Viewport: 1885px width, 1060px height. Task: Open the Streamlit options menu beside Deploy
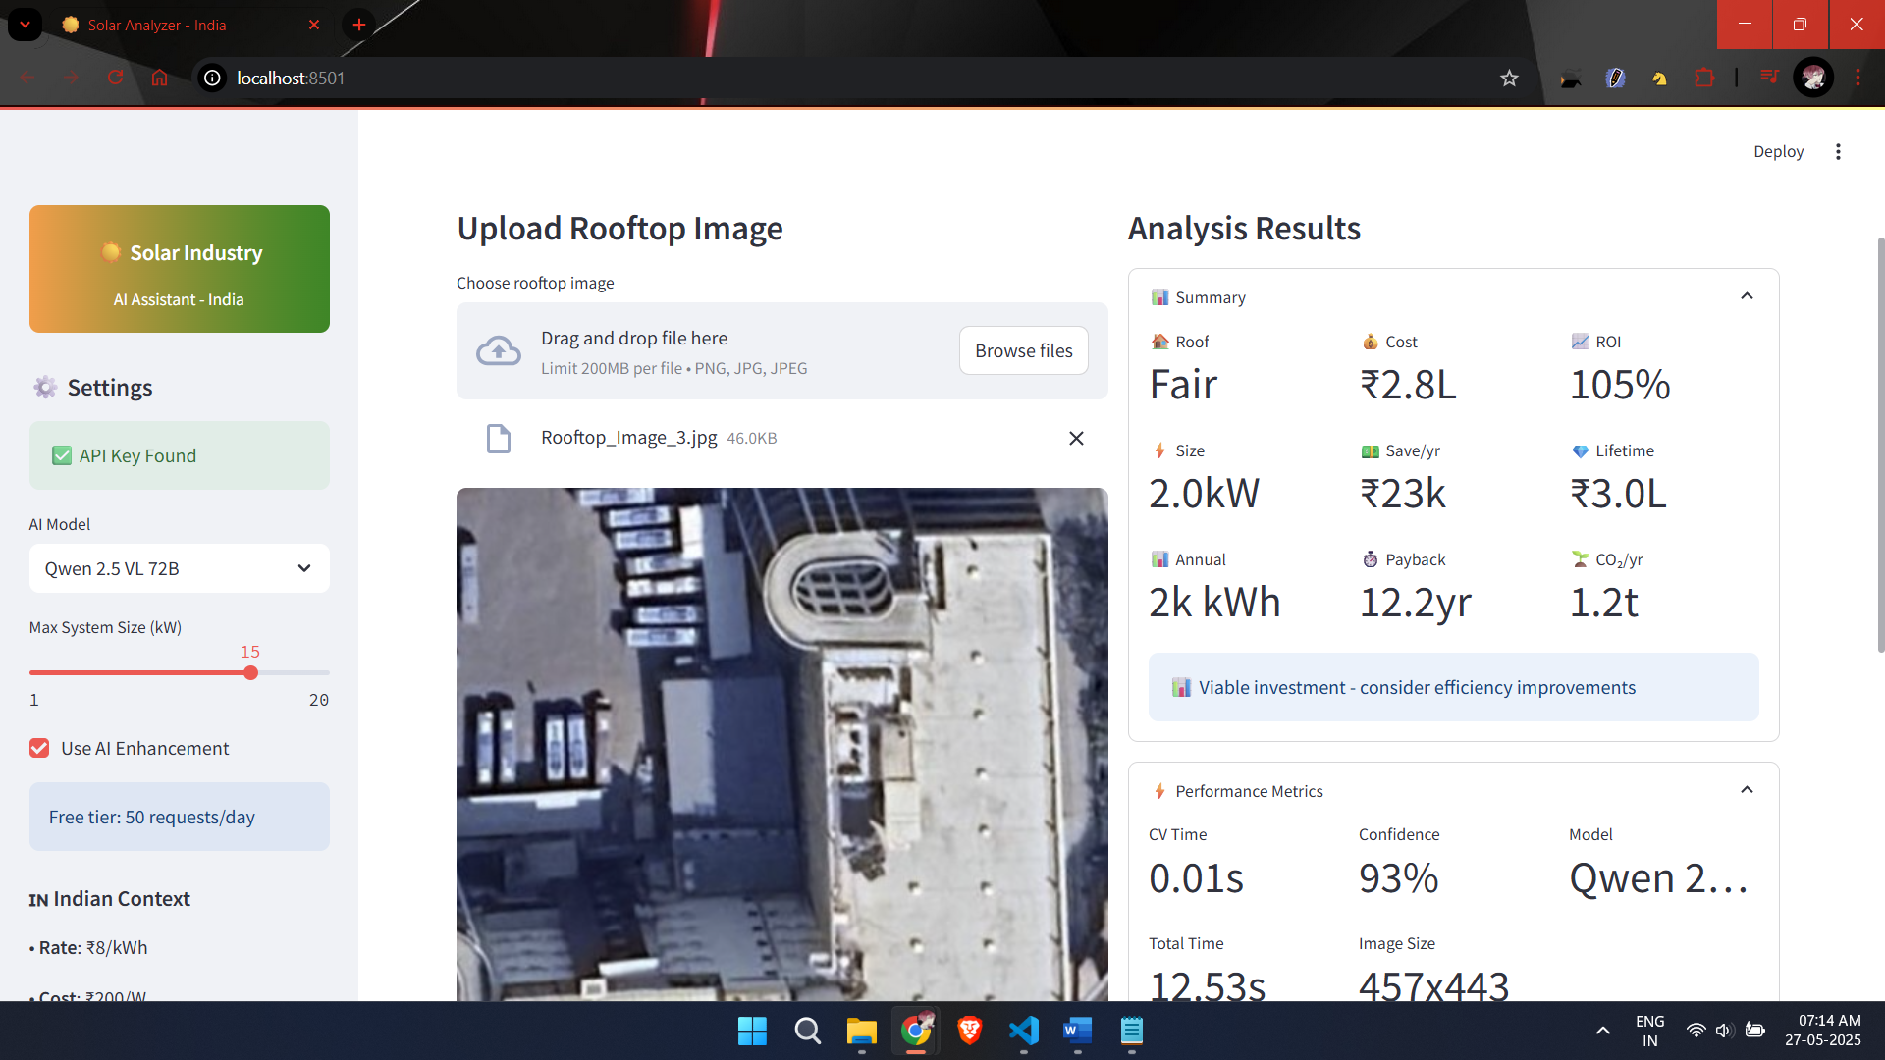click(1838, 151)
